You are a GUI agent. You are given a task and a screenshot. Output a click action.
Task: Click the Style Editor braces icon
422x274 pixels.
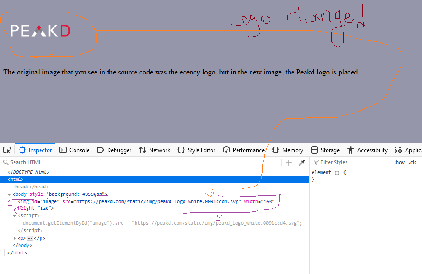(181, 150)
